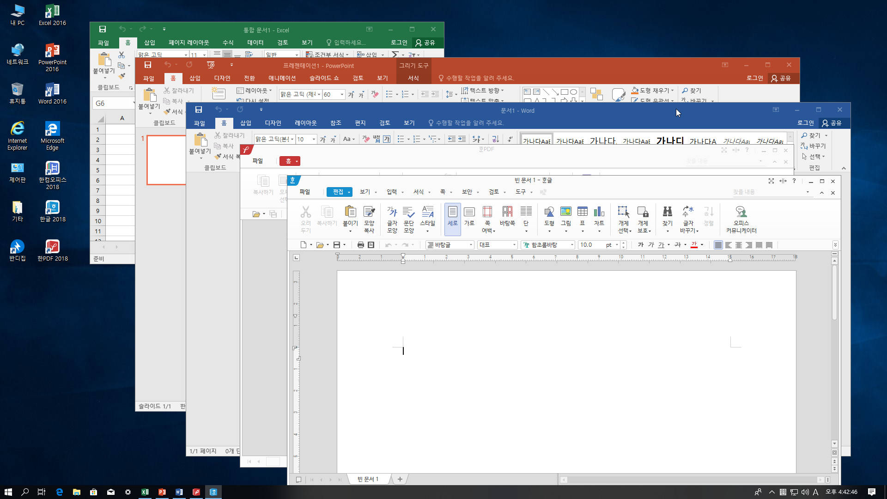Screen dimensions: 887x499
Task: Click the Save icon in Excel title bar
Action: click(103, 29)
